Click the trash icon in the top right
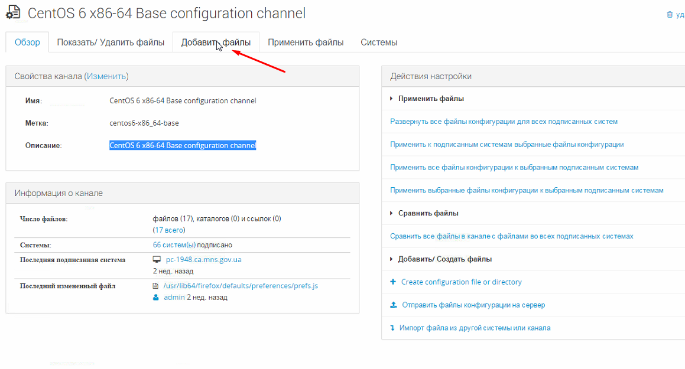Screen dimensions: 685x369 (670, 15)
